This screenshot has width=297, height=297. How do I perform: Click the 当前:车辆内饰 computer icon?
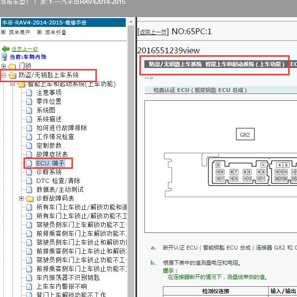click(4, 57)
